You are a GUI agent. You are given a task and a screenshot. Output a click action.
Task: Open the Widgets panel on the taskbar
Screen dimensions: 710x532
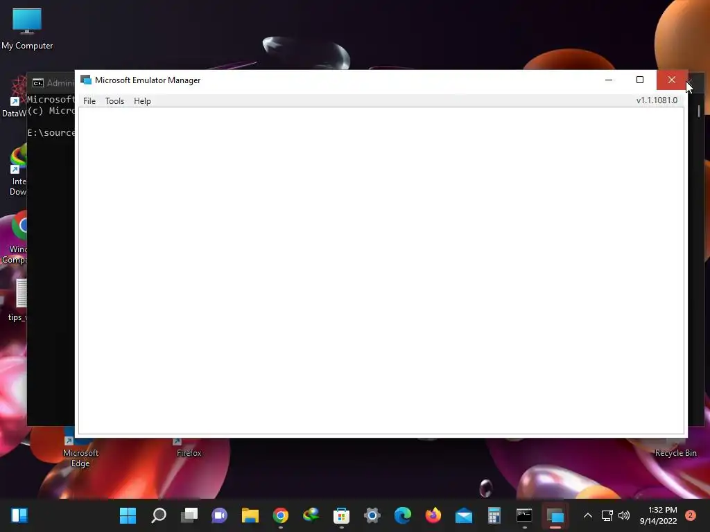(19, 515)
